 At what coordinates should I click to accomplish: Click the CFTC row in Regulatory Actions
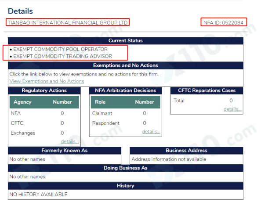point(44,123)
